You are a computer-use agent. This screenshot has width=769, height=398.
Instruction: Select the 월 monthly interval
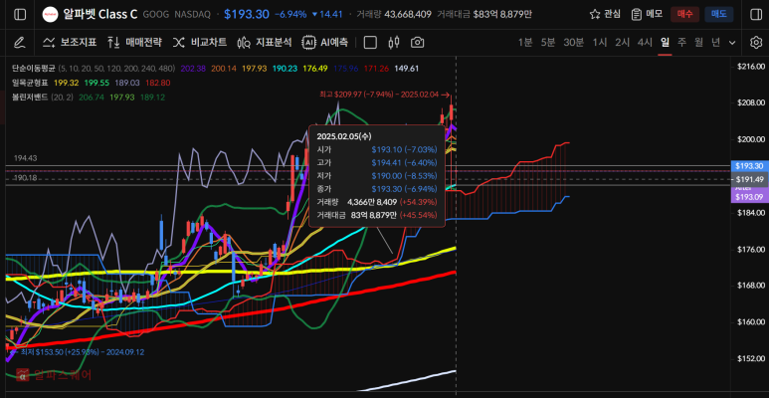(x=699, y=43)
